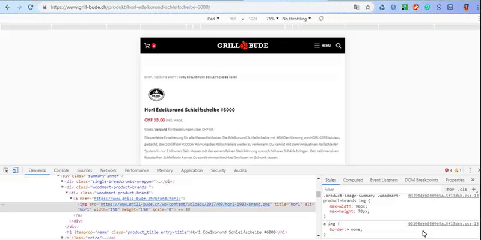481x240 pixels.
Task: Add new style rule plus icon
Action: [x=474, y=189]
